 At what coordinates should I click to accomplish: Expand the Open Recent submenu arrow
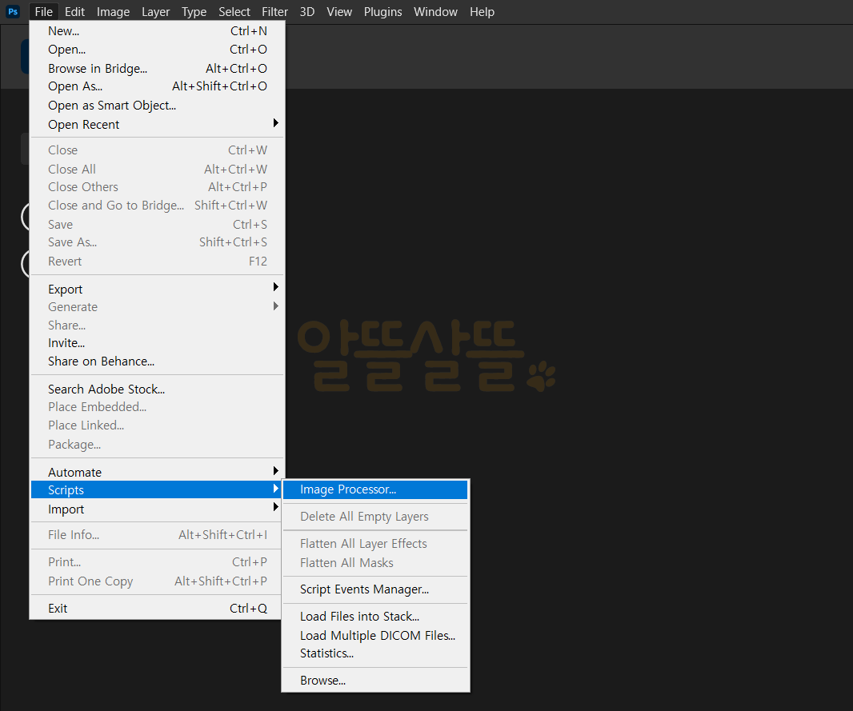tap(276, 123)
